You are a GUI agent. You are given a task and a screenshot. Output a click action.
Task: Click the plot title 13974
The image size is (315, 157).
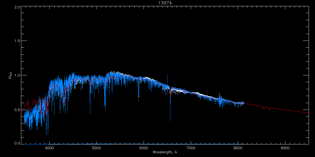point(165,3)
